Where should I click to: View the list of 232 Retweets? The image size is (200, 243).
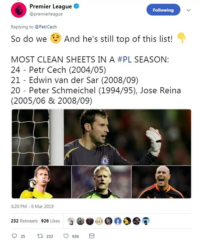(24, 221)
